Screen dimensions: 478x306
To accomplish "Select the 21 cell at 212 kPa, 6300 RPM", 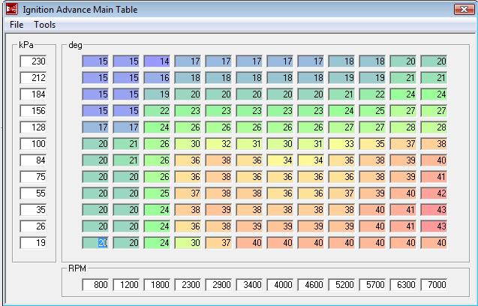I will 403,78.
